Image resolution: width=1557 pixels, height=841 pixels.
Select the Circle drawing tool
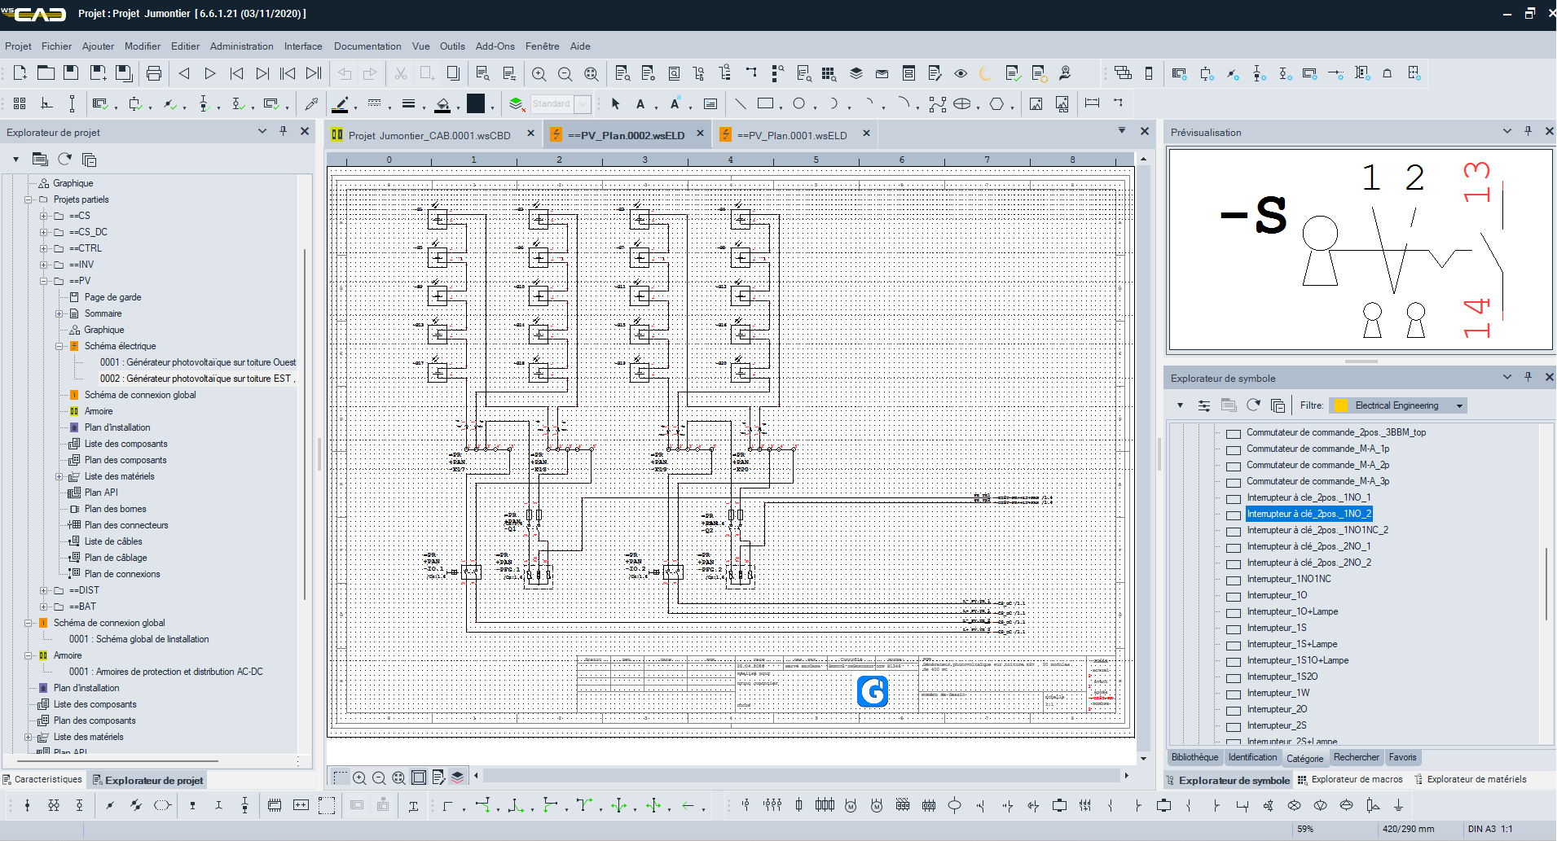799,103
